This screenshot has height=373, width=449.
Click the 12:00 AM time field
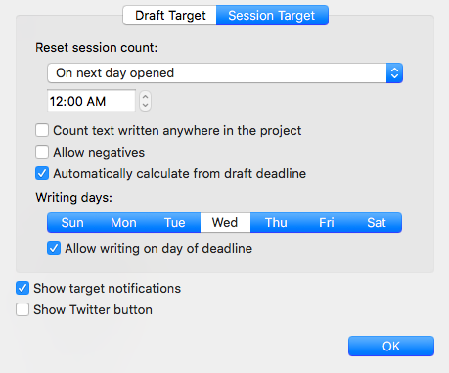[x=91, y=101]
